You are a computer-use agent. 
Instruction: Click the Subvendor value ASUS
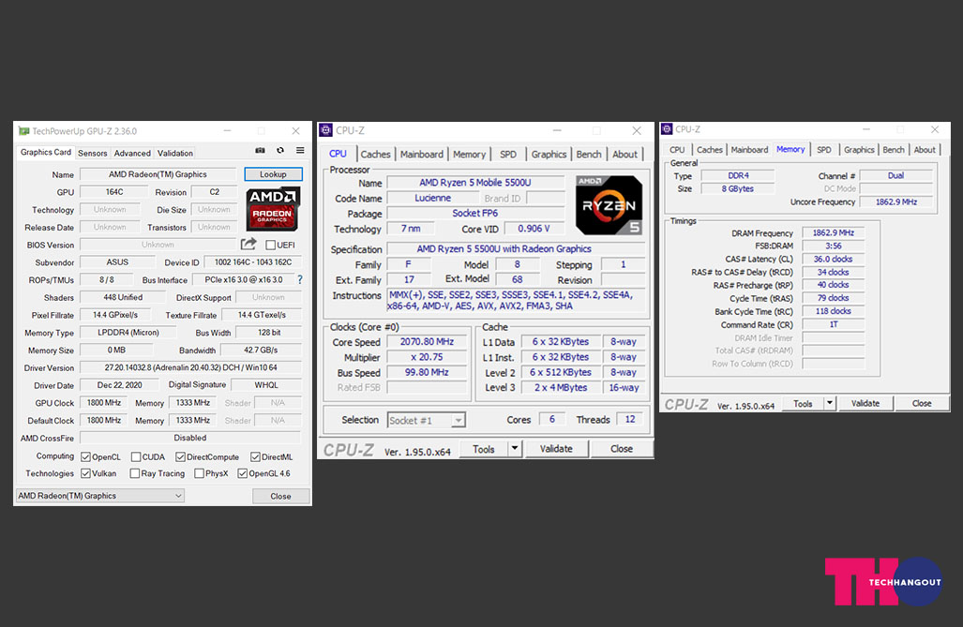tap(117, 261)
